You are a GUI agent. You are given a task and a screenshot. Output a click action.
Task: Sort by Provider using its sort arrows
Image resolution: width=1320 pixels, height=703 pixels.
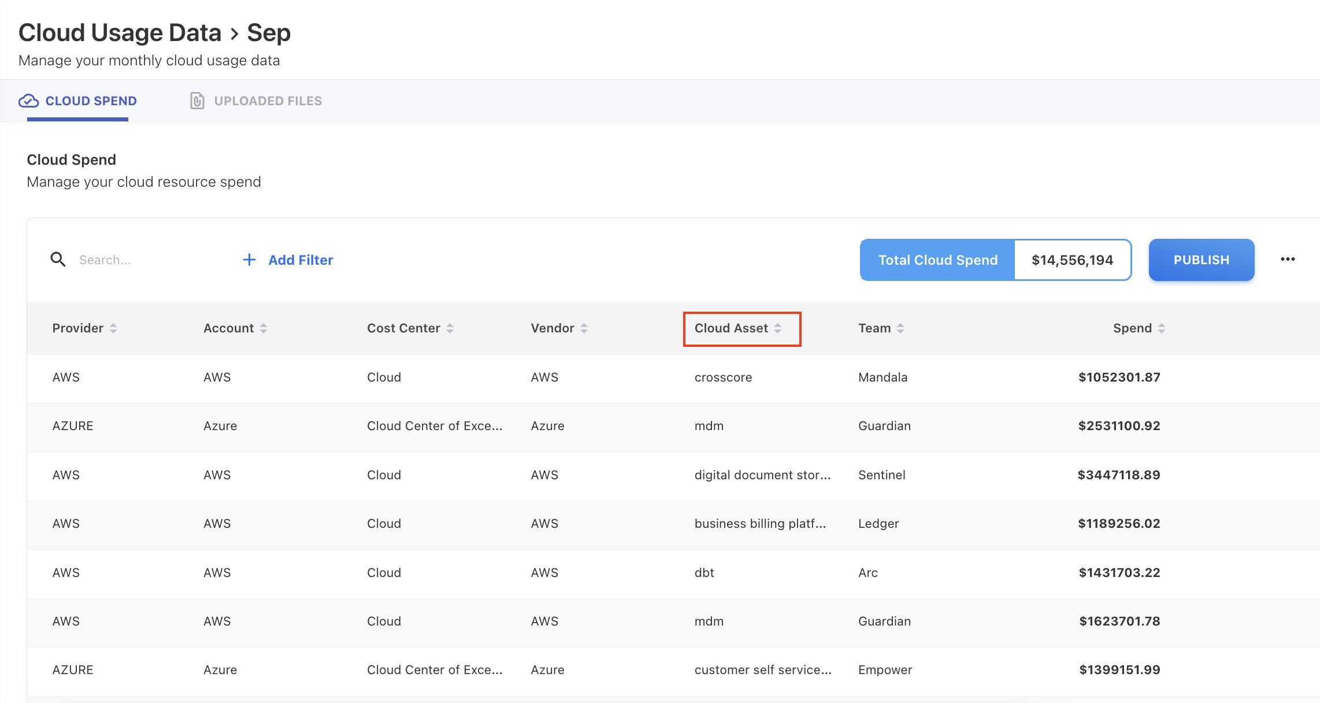pos(113,328)
